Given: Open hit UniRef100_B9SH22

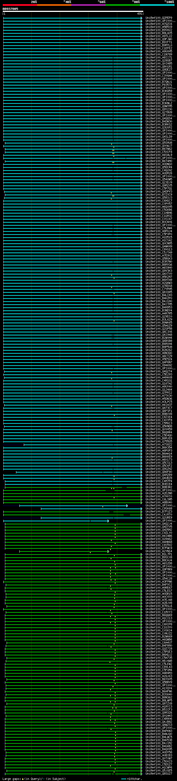Looking at the screenshot, I should (158, 30).
